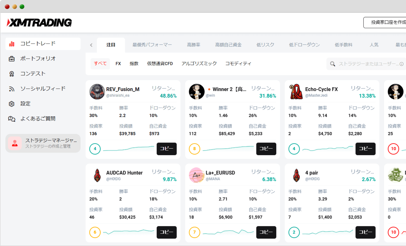Select the すべて filter
The height and width of the screenshot is (246, 406).
(x=100, y=64)
